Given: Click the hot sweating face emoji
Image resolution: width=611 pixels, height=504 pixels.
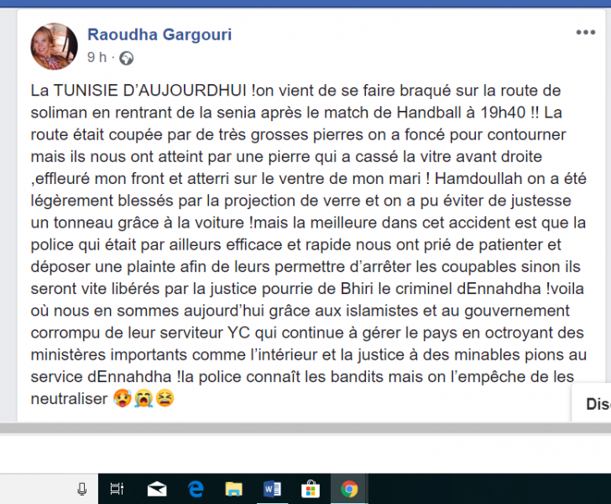Looking at the screenshot, I should pos(123,399).
